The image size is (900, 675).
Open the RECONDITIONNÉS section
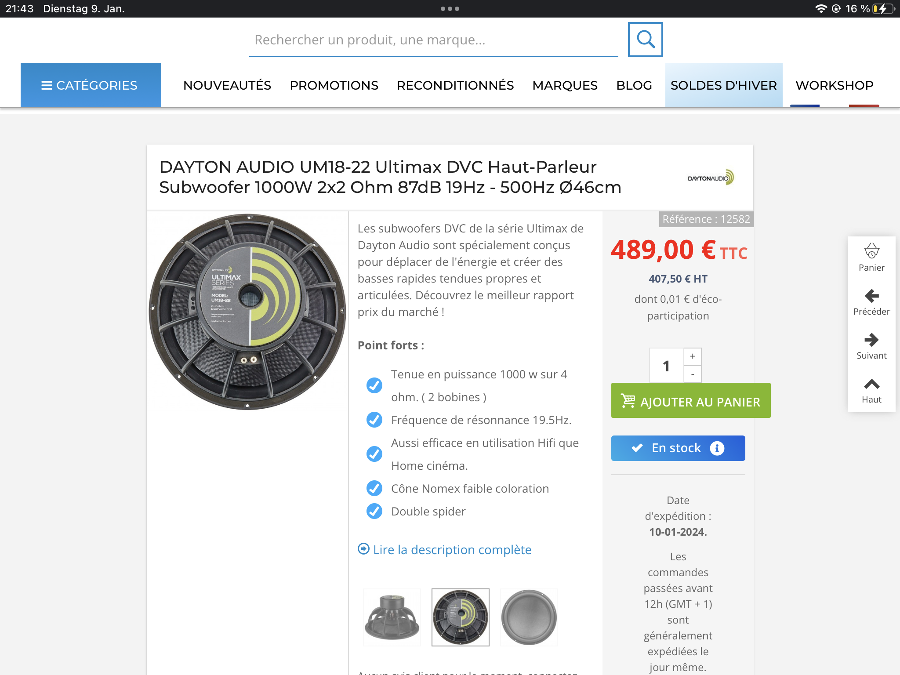455,85
